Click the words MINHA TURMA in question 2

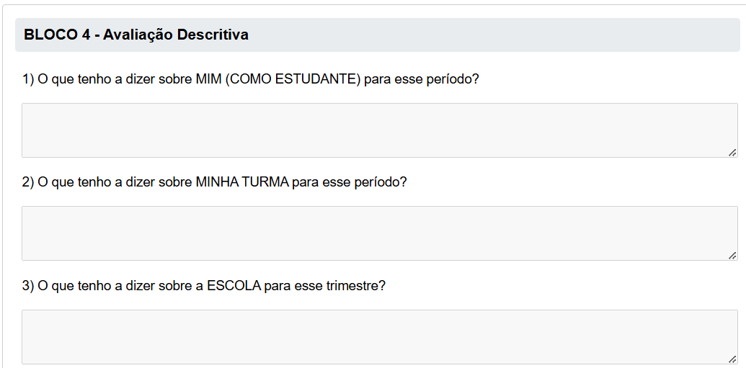[242, 182]
